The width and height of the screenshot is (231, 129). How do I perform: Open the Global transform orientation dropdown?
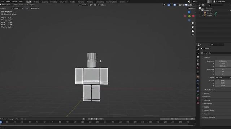(83, 5)
